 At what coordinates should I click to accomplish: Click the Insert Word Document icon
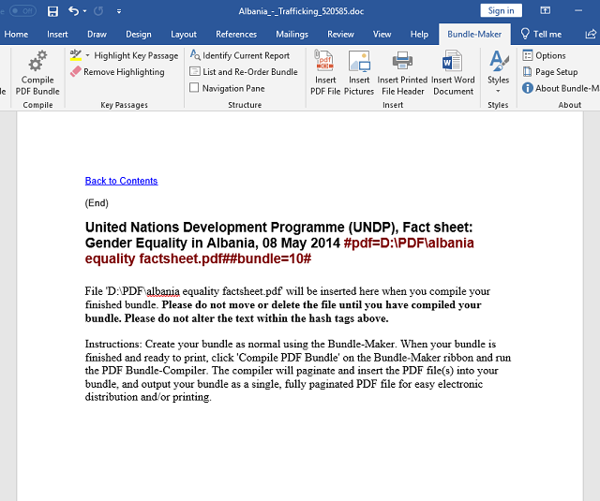coord(452,61)
